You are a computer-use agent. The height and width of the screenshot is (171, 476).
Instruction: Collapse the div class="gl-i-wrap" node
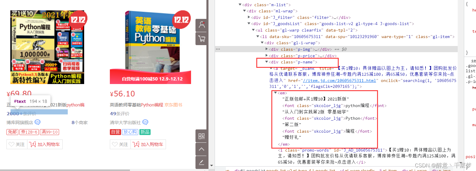pos(262,43)
